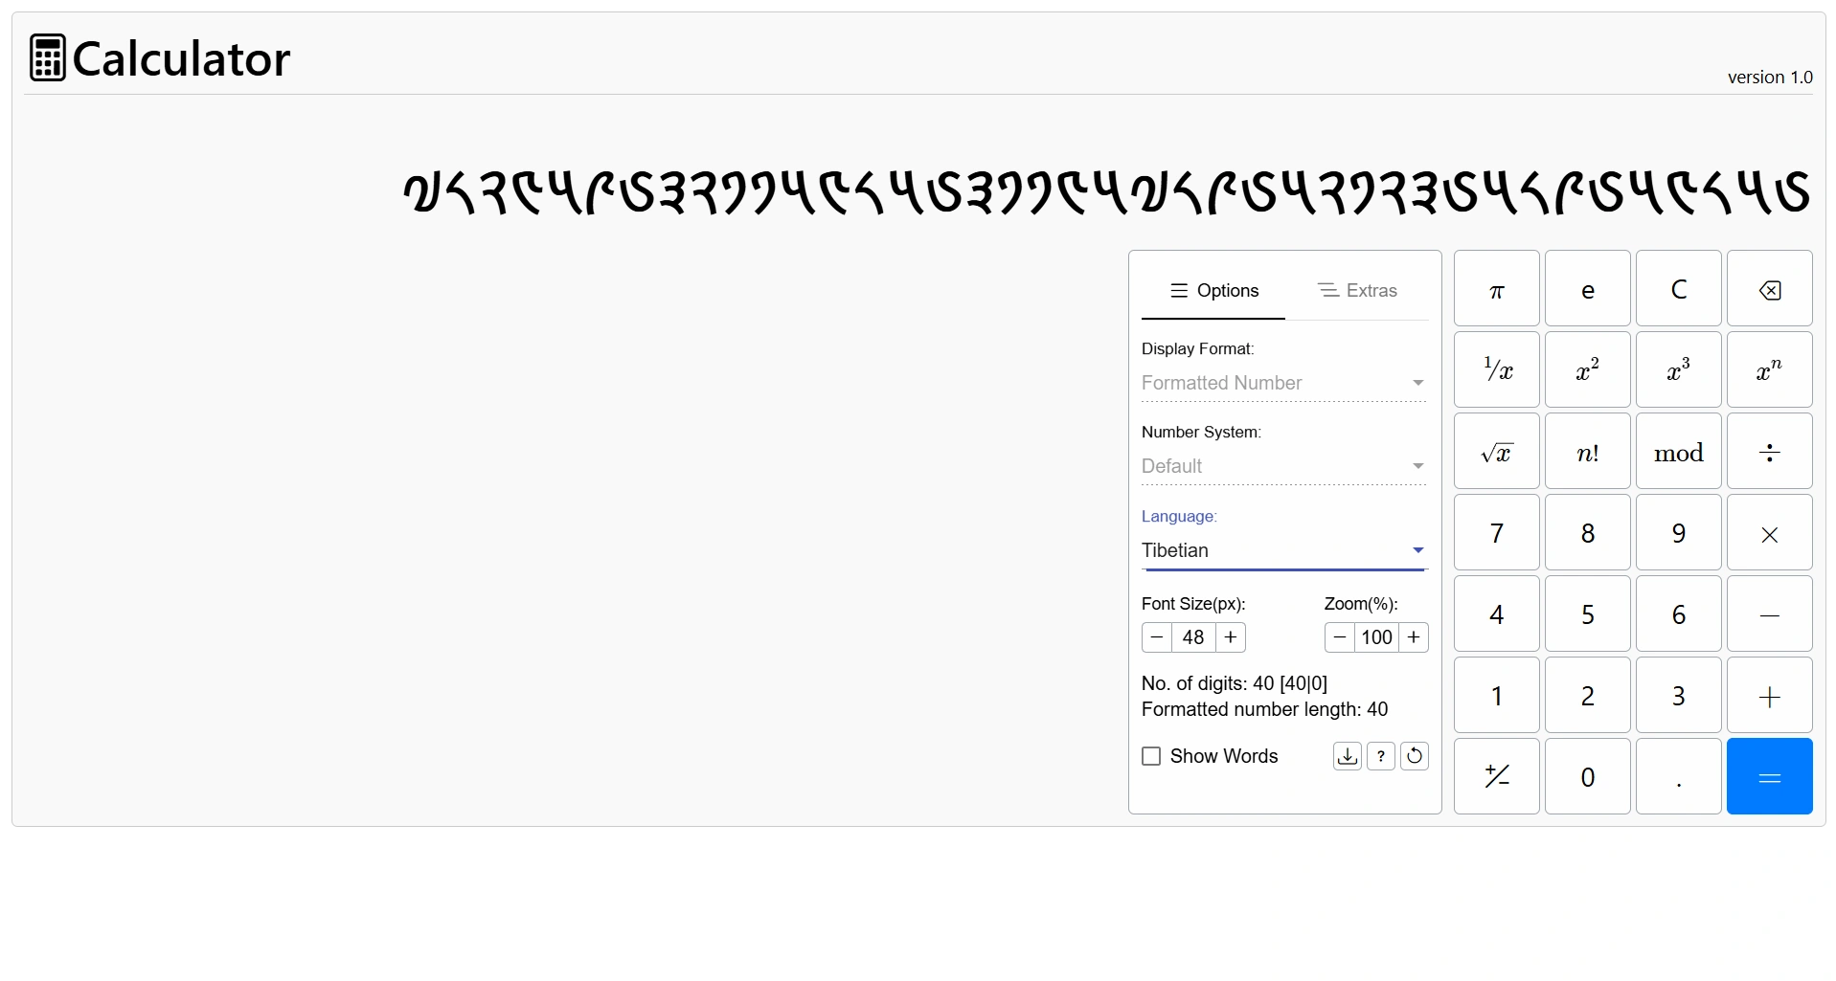Square the number with x² key
The height and width of the screenshot is (981, 1836).
coord(1587,370)
